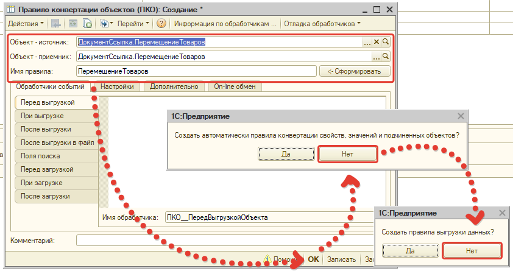This screenshot has width=513, height=271.
Task: Open the Дополнительно tab
Action: tap(174, 86)
